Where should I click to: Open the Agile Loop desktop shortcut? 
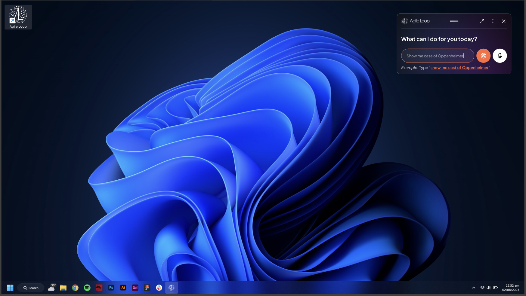pos(18,17)
